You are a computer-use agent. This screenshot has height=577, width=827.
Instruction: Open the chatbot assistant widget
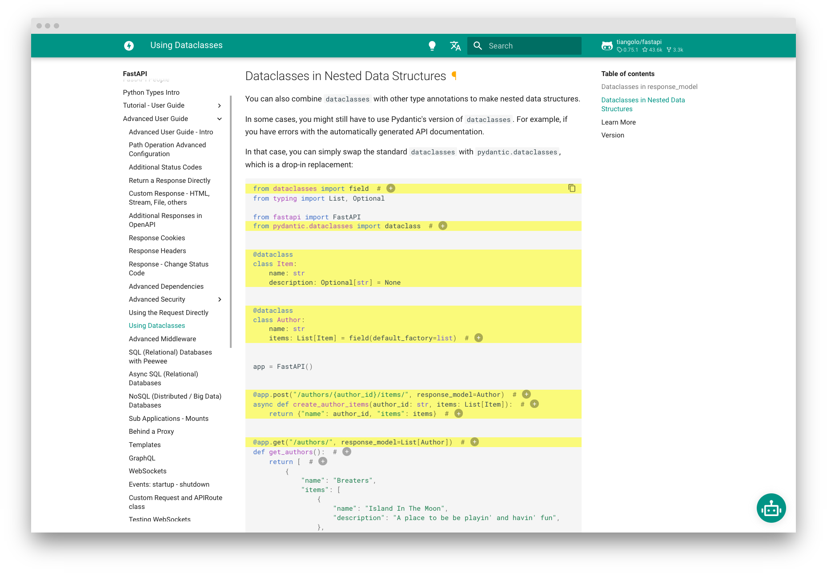771,508
